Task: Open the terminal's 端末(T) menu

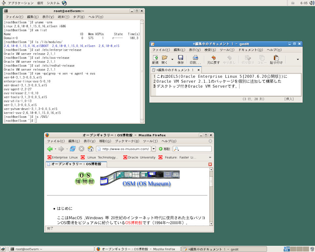Action: pyautogui.click(x=63, y=17)
